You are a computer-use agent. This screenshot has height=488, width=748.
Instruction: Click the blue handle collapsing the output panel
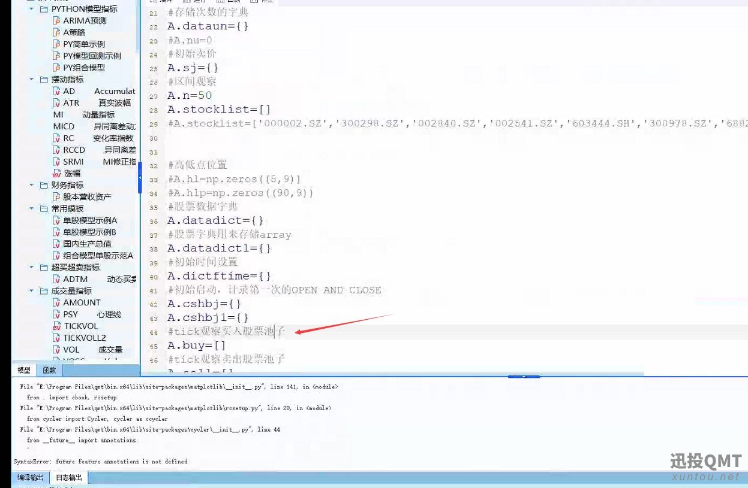pos(524,377)
